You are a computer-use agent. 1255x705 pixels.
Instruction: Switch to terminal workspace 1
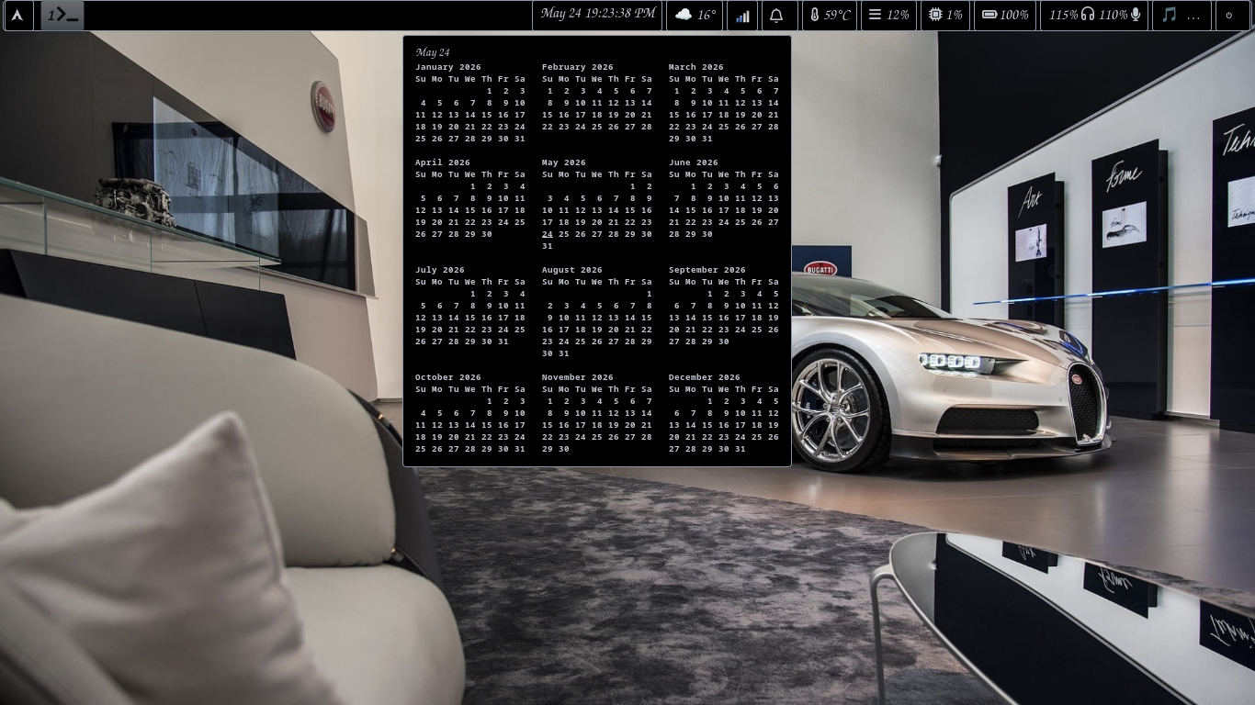(x=62, y=15)
